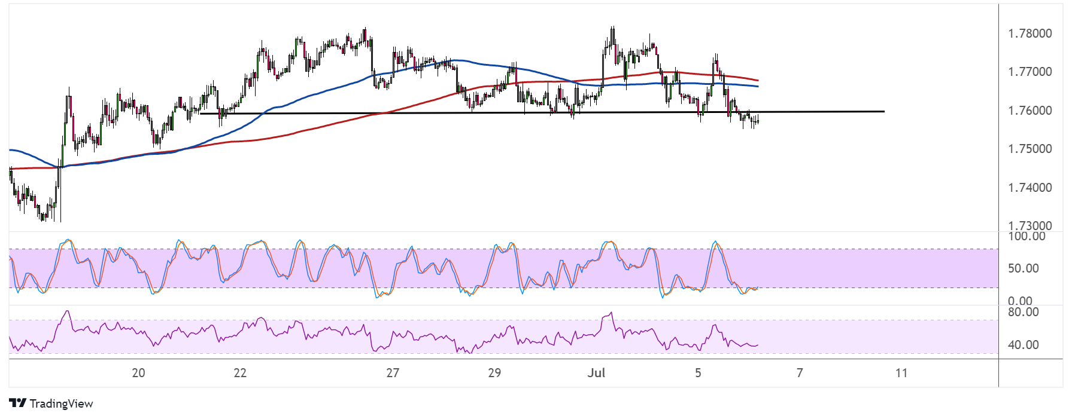Select the 1.74000 price axis label
Screen dimensions: 1072x419
tap(1030, 188)
